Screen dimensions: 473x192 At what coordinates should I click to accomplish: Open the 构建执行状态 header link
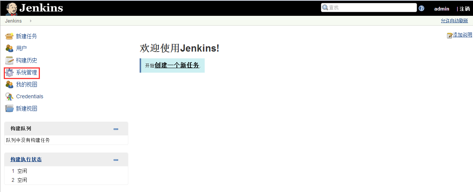[26, 160]
